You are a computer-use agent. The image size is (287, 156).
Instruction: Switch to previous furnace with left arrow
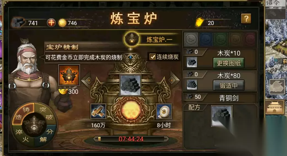tap(88, 80)
